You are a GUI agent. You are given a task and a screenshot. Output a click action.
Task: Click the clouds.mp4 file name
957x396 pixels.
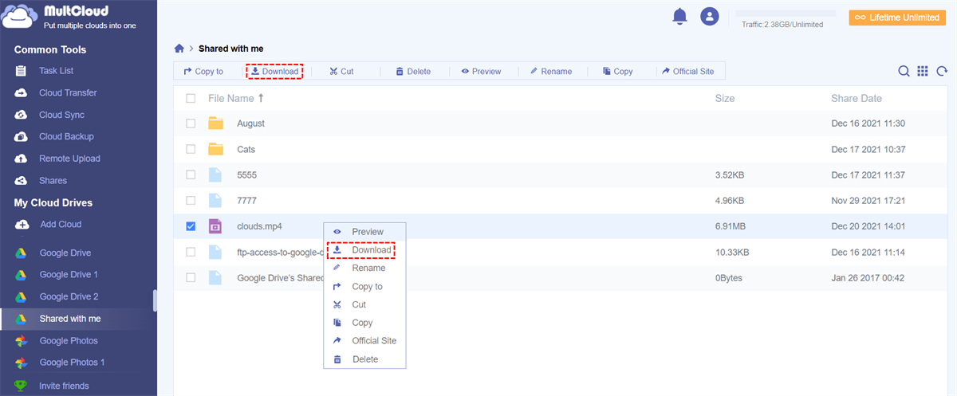coord(259,226)
